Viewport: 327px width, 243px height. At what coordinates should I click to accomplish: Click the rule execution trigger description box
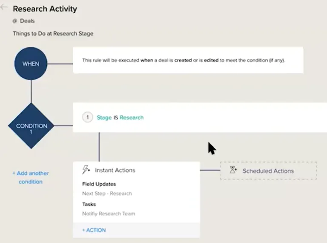point(188,60)
